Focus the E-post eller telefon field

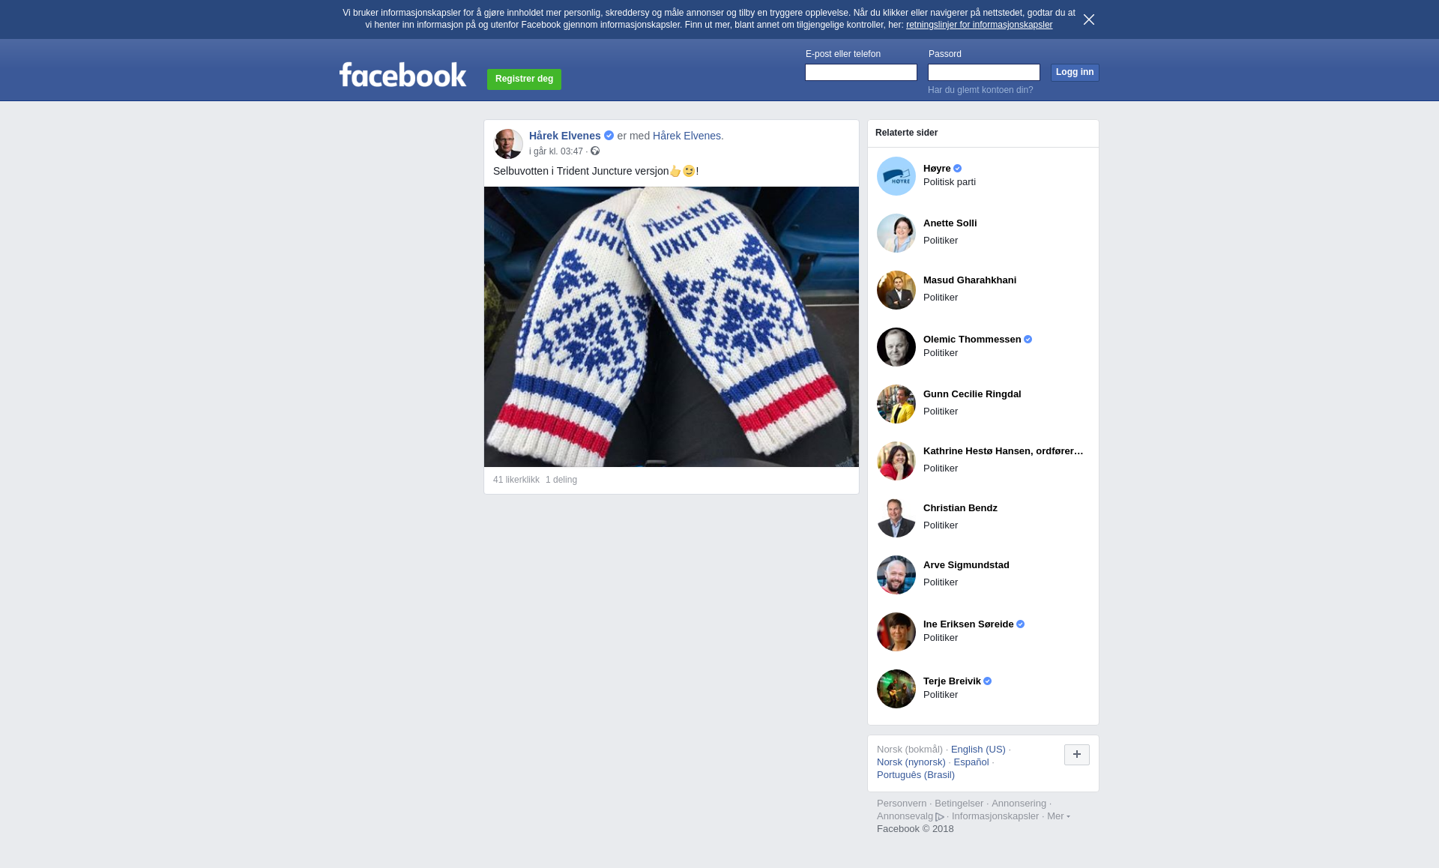tap(861, 72)
